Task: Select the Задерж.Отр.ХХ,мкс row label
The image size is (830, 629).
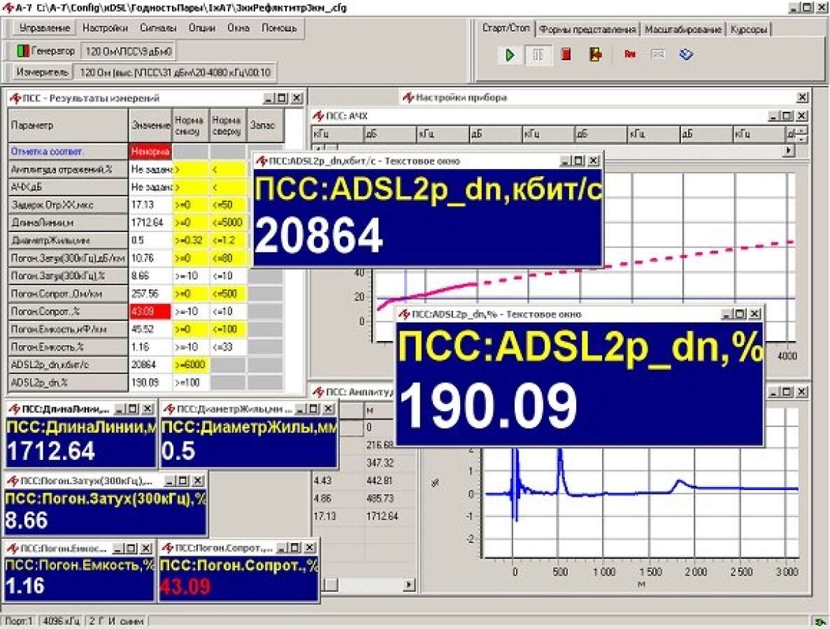Action: pos(68,205)
